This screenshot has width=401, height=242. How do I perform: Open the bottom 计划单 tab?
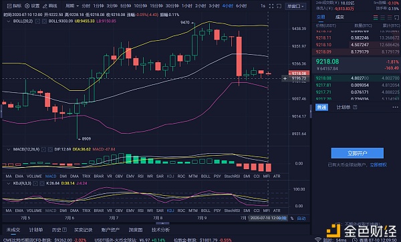[x=36, y=230]
